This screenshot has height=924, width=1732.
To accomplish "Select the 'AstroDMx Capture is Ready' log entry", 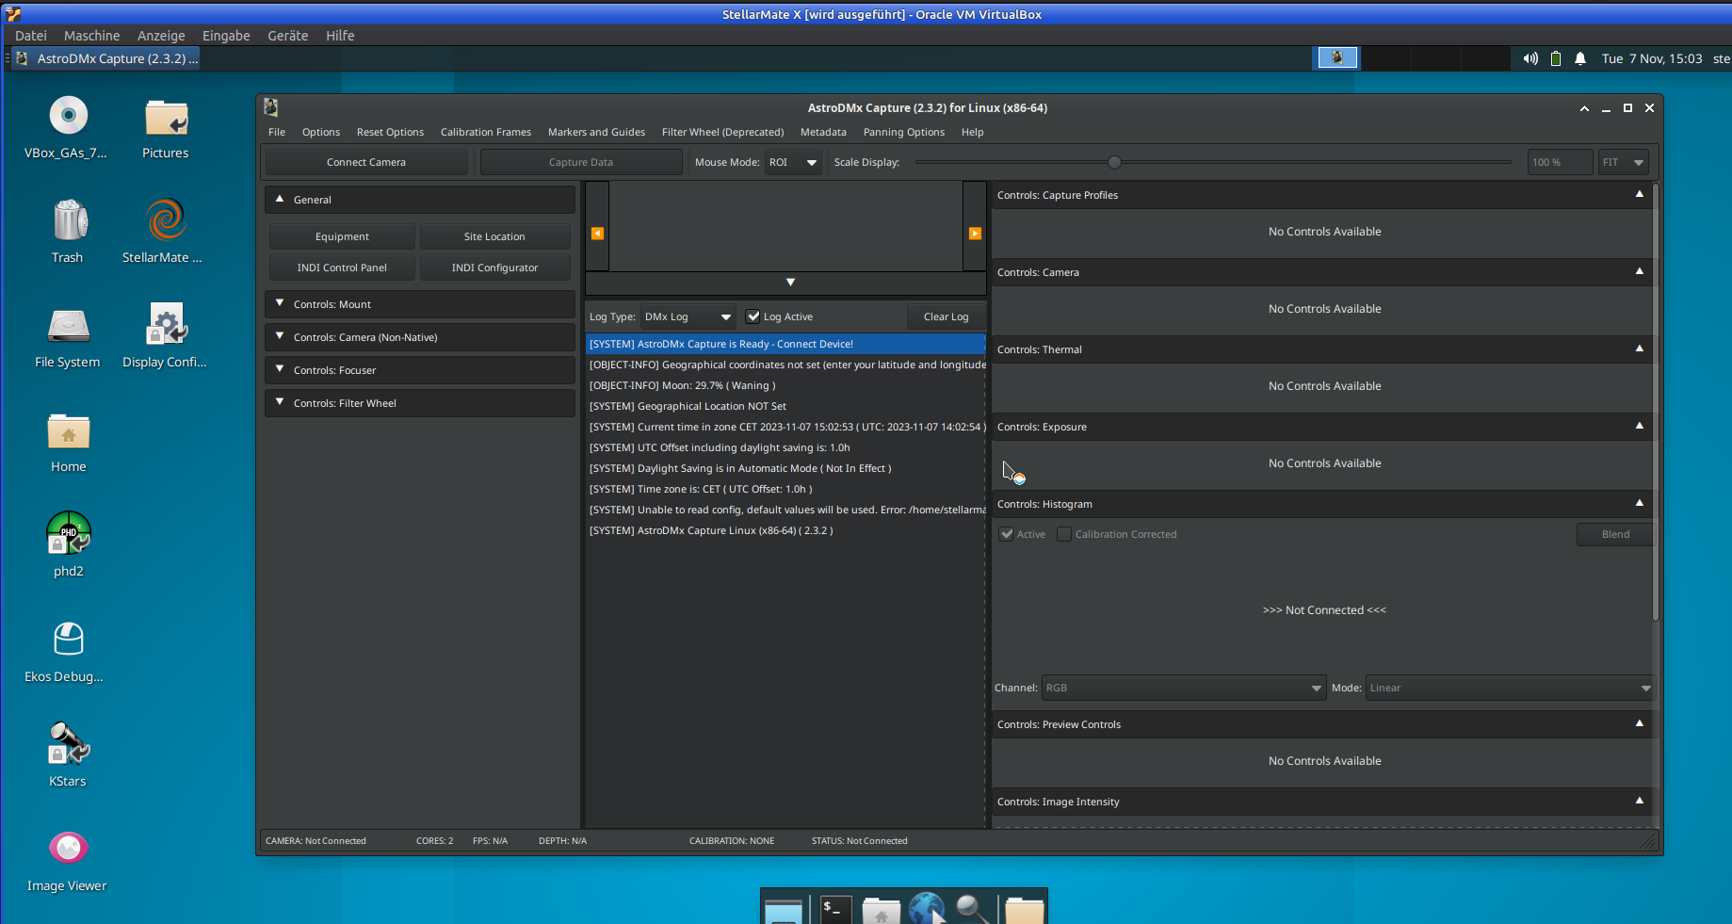I will tap(785, 344).
